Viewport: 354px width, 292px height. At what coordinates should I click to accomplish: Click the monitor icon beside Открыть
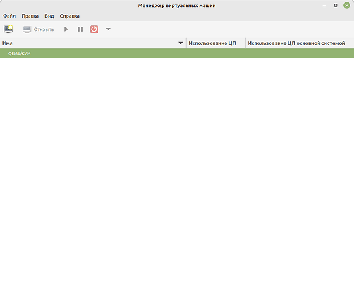point(27,29)
